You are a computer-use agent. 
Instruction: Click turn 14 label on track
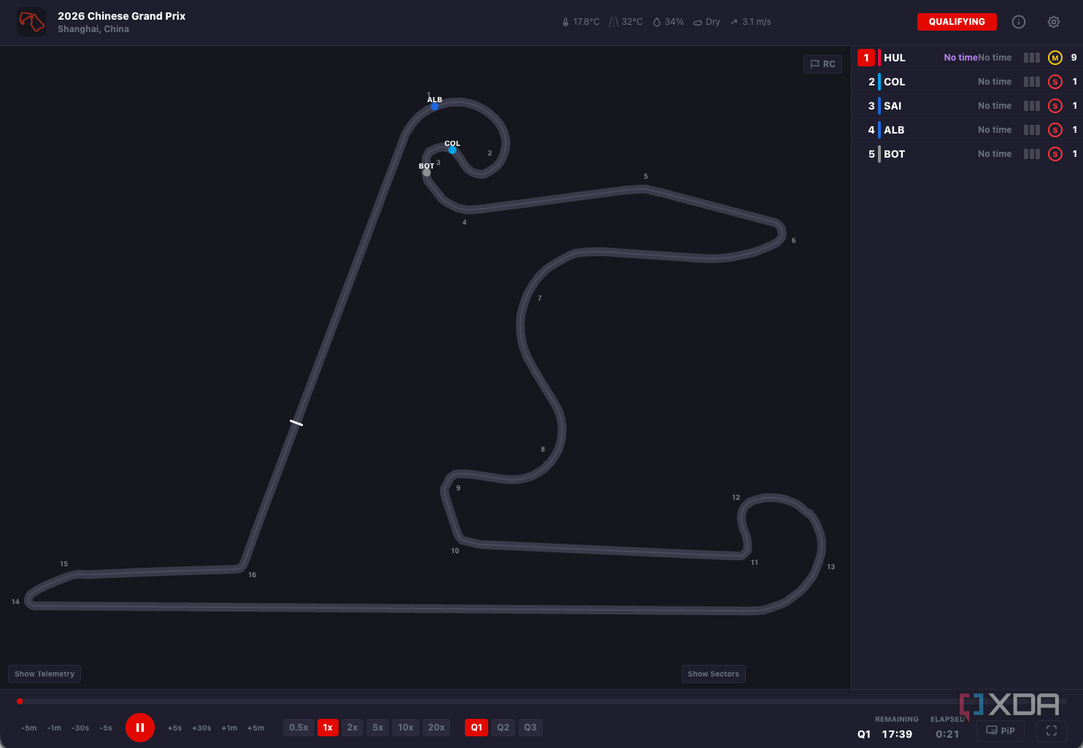coord(15,602)
